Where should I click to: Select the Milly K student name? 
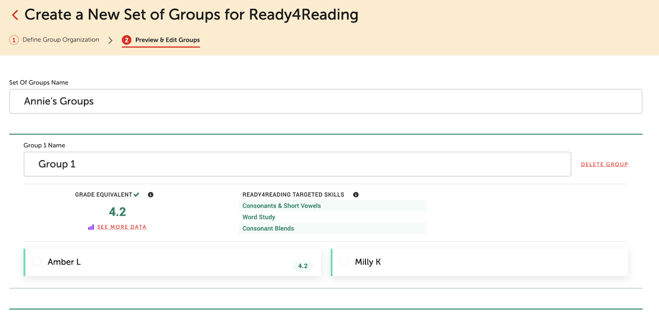[x=368, y=262]
